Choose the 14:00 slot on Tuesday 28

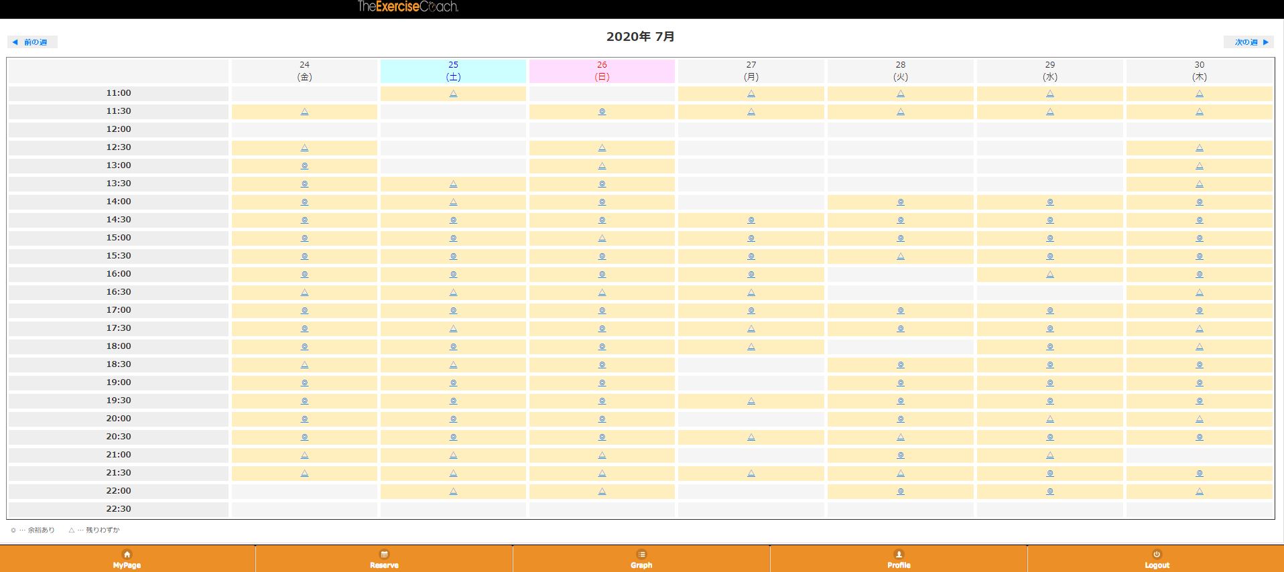click(901, 202)
